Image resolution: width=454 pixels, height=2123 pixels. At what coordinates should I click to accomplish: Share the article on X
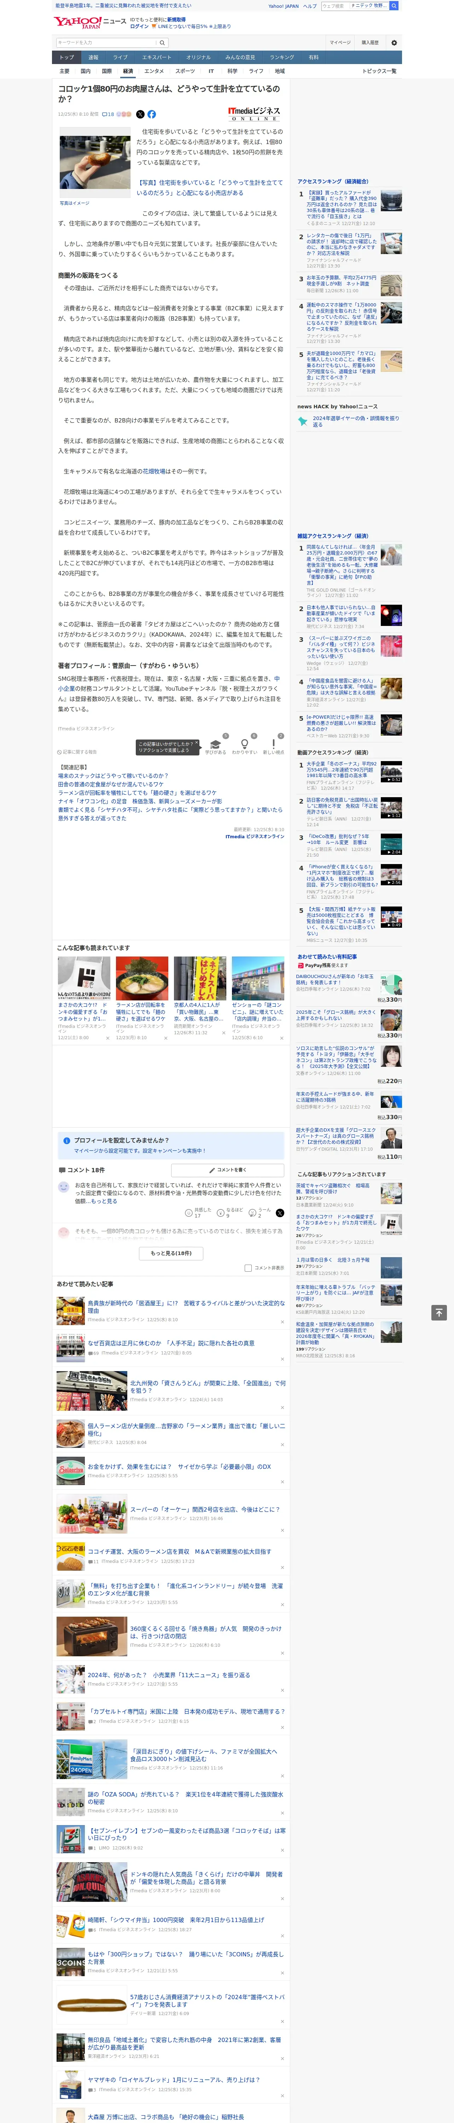tap(140, 115)
